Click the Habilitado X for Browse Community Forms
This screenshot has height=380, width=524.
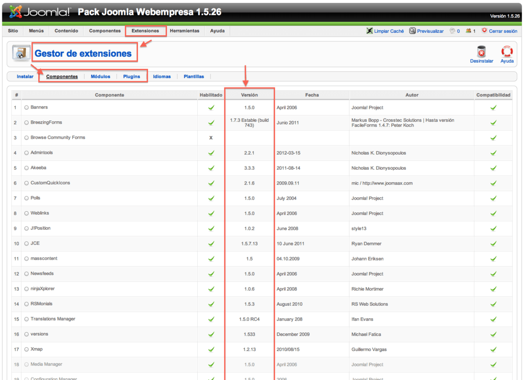211,138
